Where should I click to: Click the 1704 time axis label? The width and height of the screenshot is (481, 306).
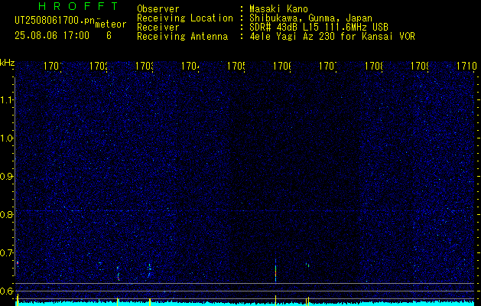pos(190,66)
